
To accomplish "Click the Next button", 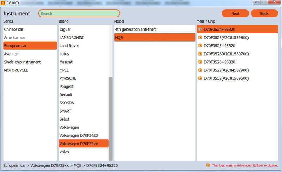I will (235, 13).
